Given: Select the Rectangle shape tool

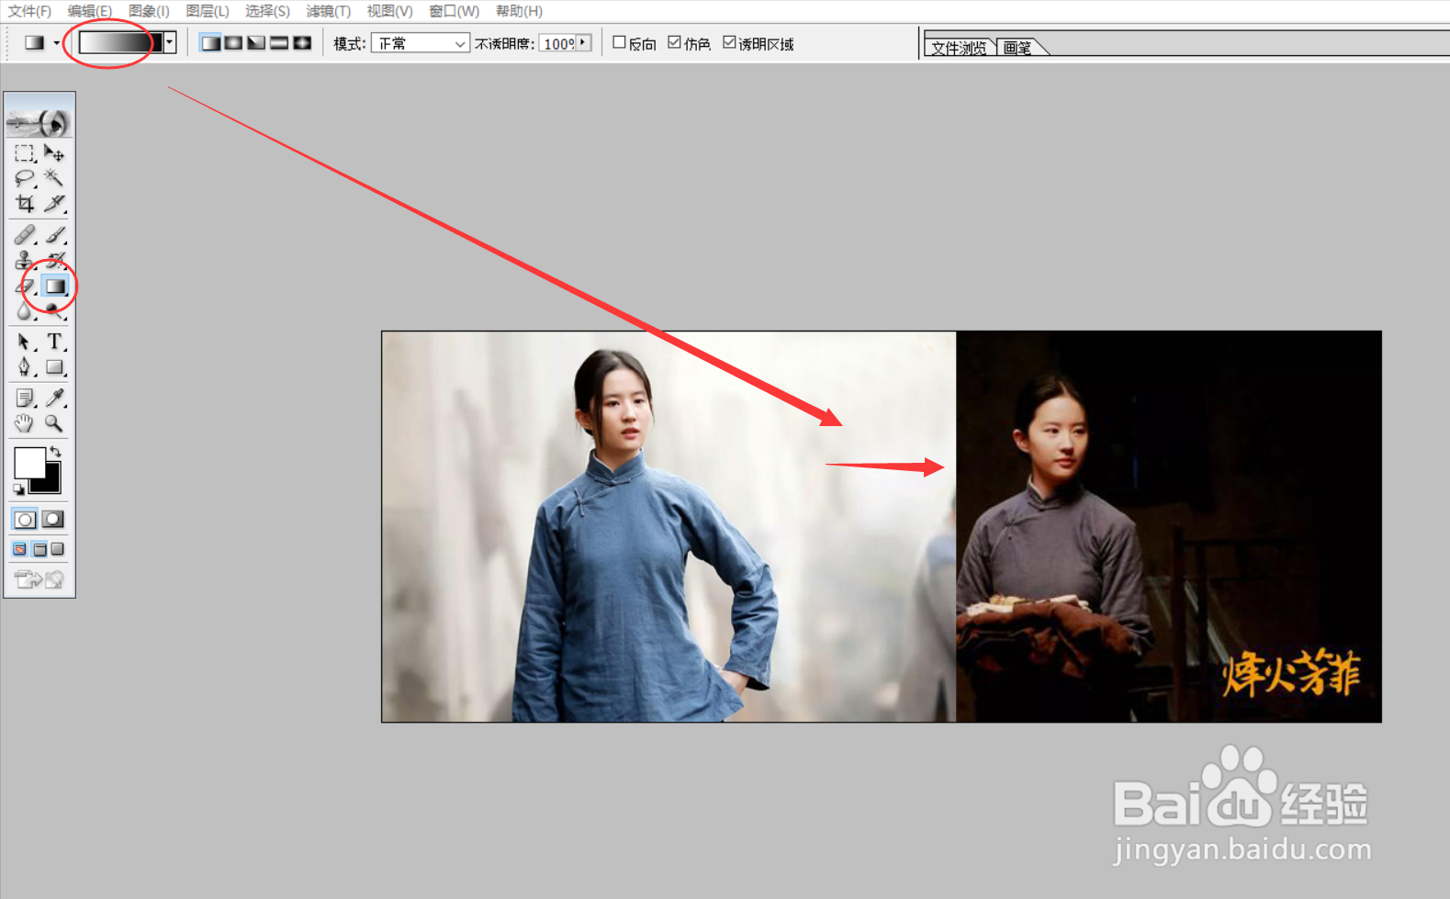Looking at the screenshot, I should [54, 367].
